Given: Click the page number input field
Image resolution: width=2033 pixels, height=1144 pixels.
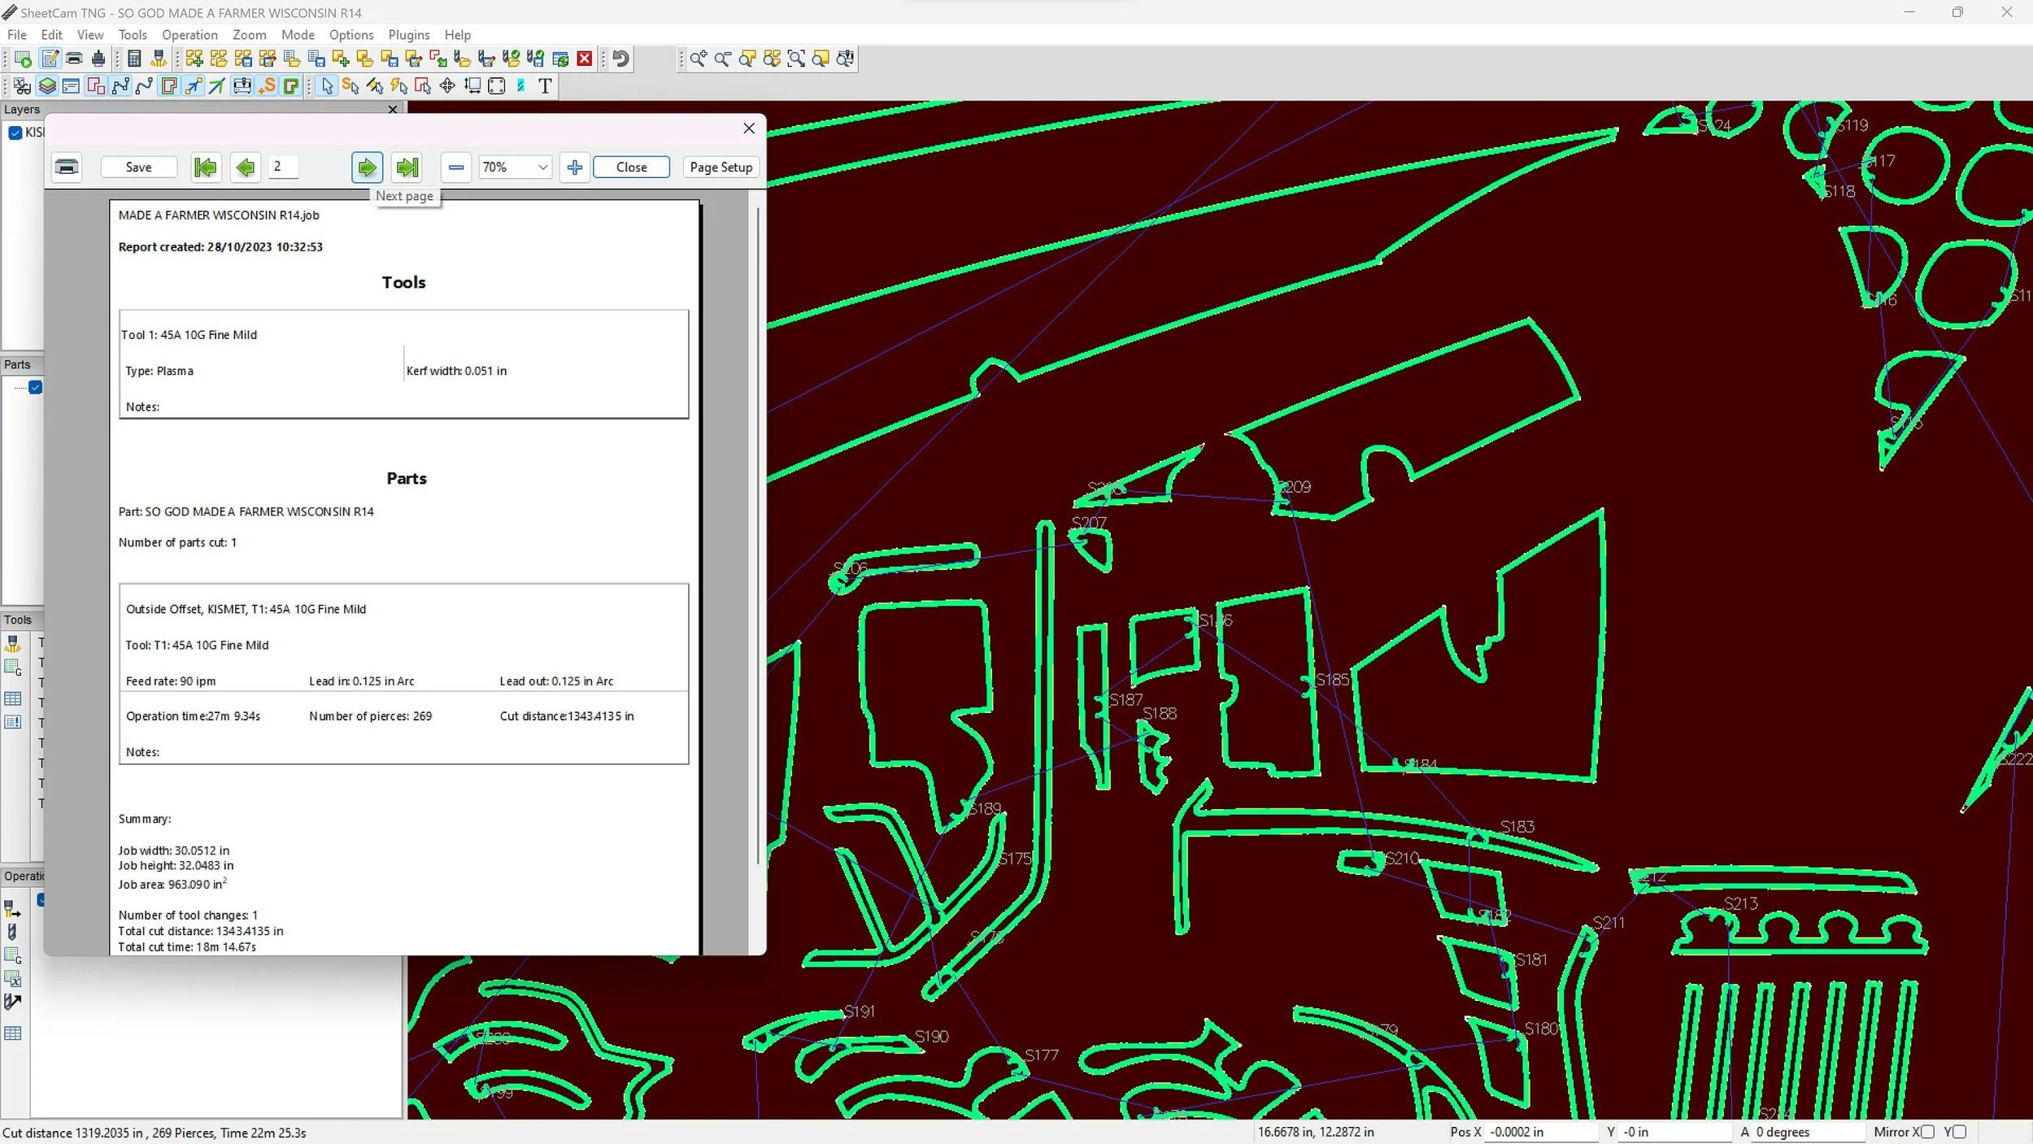Looking at the screenshot, I should point(284,167).
